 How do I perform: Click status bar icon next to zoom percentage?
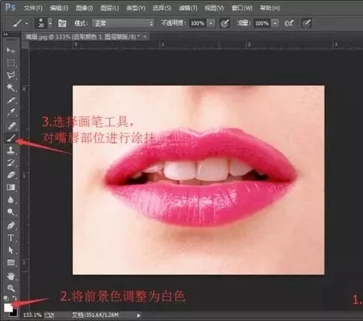coord(49,315)
